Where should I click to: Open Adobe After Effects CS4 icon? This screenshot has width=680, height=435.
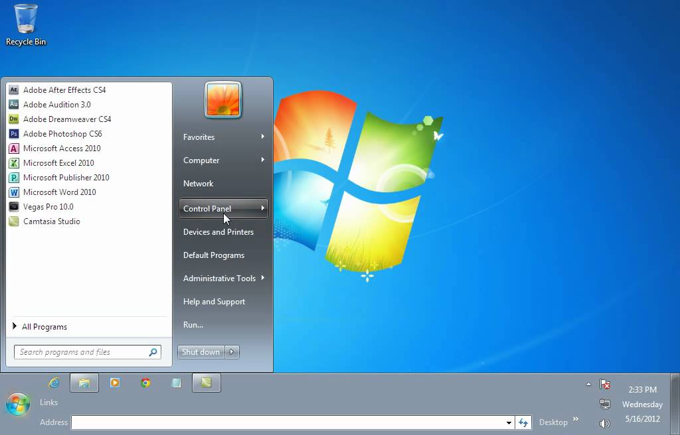pos(14,90)
